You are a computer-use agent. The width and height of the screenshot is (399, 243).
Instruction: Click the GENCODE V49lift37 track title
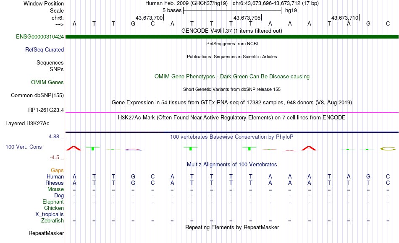tap(232, 31)
